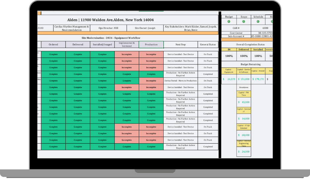Select the Installed/Imaged column header
The width and height of the screenshot is (310, 179).
pyautogui.click(x=102, y=45)
